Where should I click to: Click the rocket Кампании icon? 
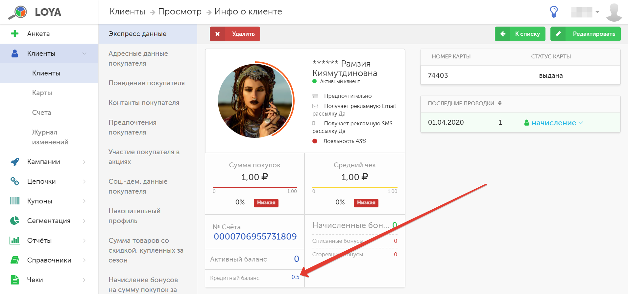[15, 161]
